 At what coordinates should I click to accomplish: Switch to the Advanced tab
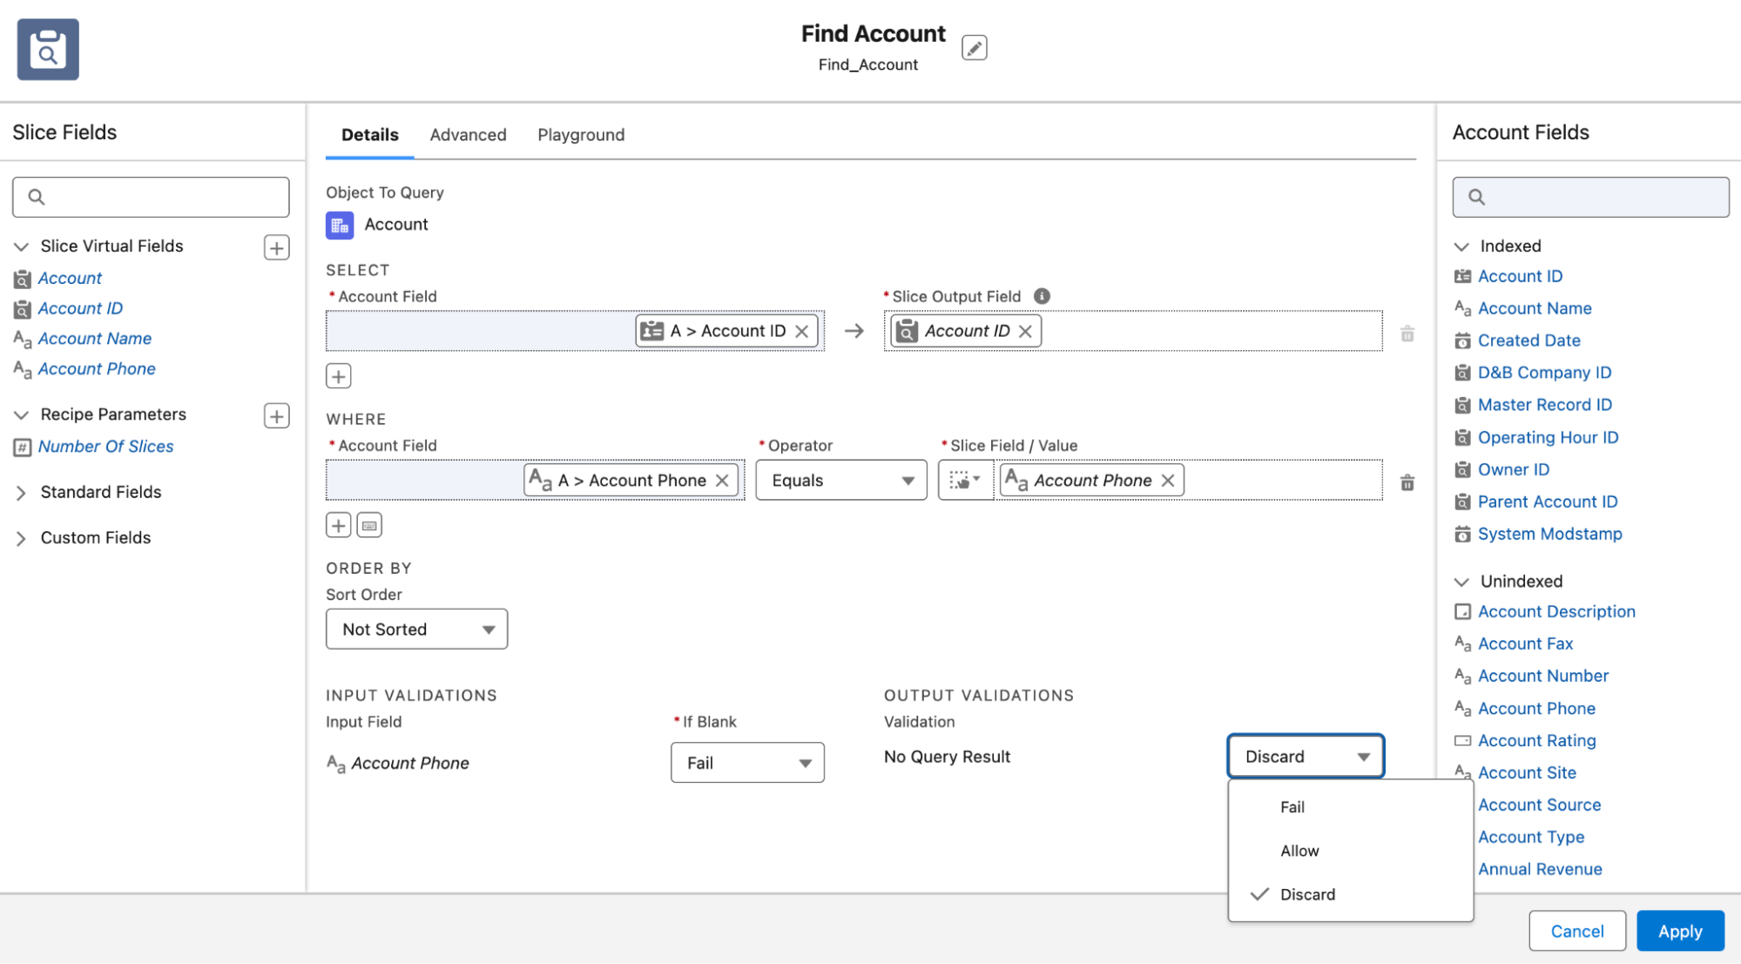point(468,135)
